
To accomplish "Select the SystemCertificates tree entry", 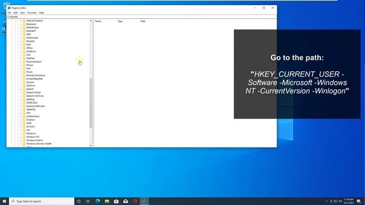I will coord(35,106).
